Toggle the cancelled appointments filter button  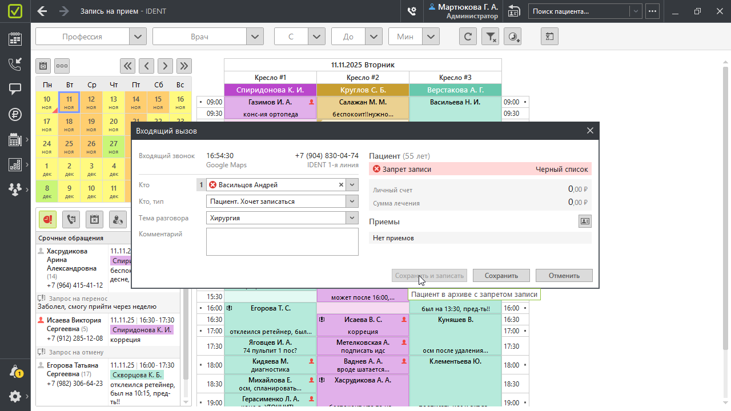coord(94,219)
